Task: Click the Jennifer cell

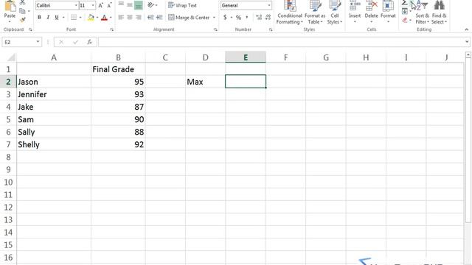Action: click(x=54, y=94)
